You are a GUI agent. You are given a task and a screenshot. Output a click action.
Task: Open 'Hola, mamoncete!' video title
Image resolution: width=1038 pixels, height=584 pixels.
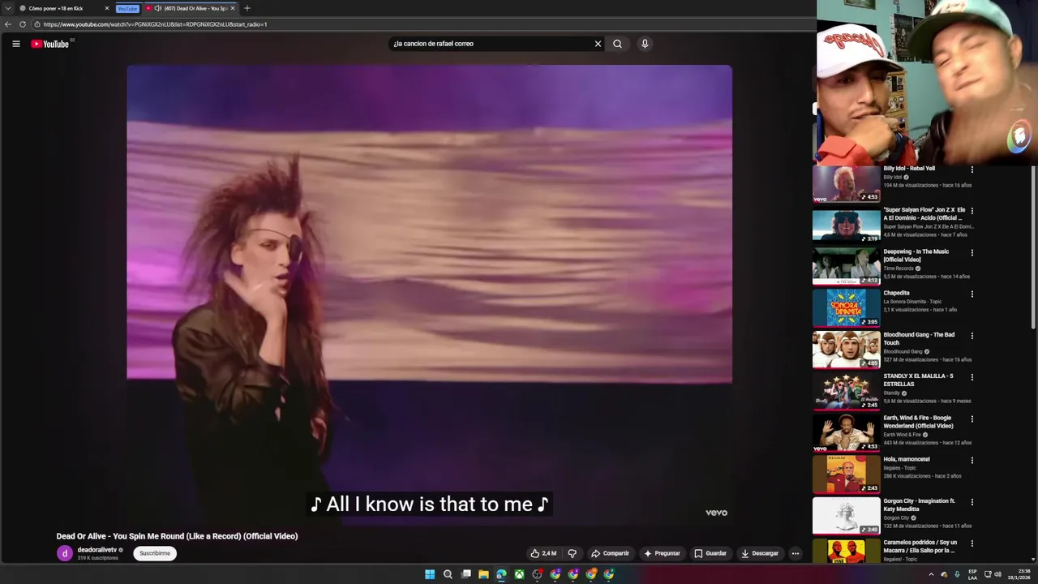[x=907, y=459]
